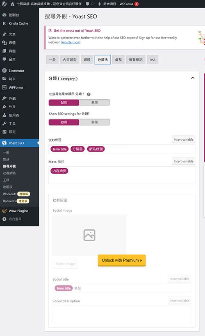Insert variable into Meta description
Screen dimensions: 205x336
pyautogui.click(x=183, y=161)
